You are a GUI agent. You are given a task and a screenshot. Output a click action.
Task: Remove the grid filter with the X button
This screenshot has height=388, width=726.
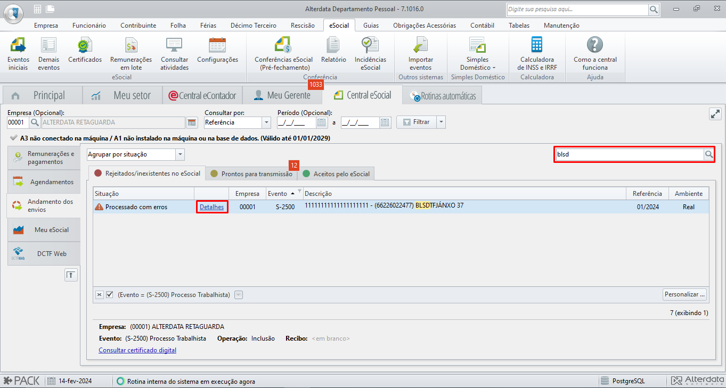100,295
